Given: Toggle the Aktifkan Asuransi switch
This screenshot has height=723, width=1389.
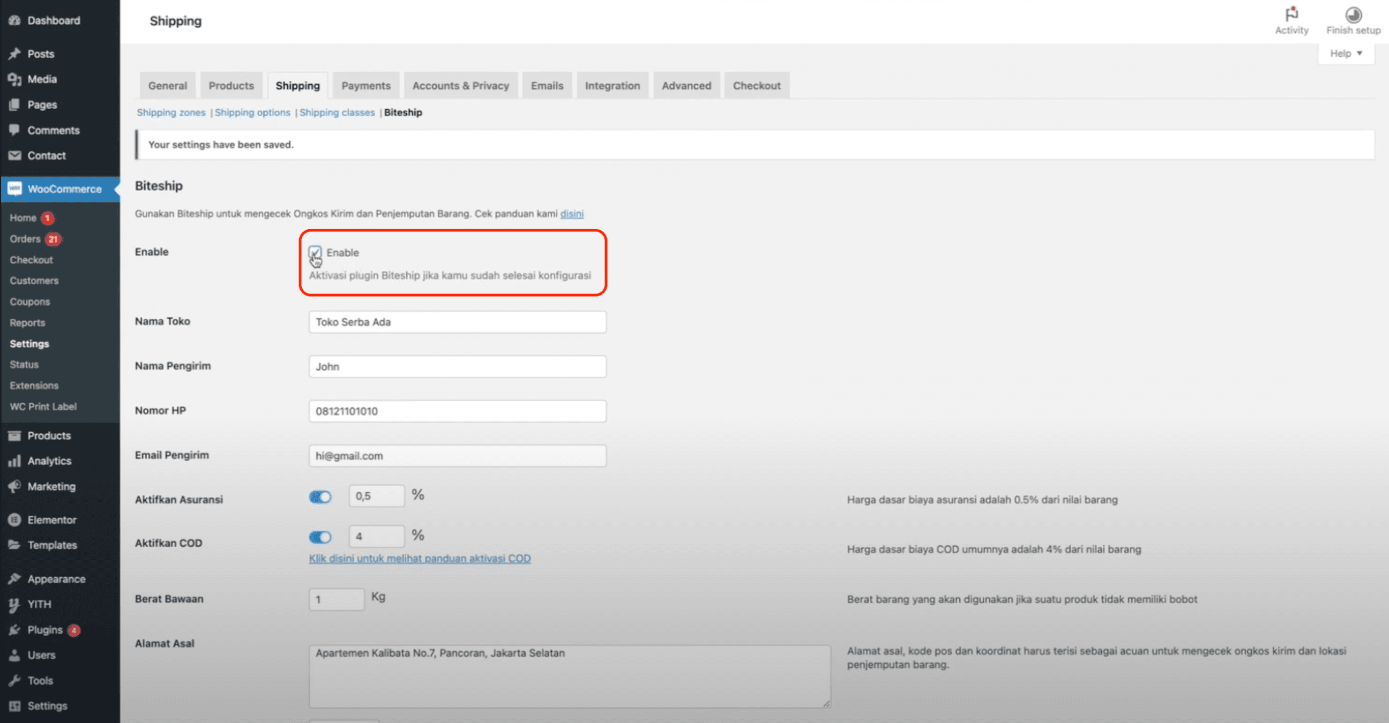Looking at the screenshot, I should click(x=320, y=496).
